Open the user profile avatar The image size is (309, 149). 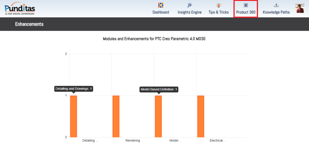(x=300, y=8)
